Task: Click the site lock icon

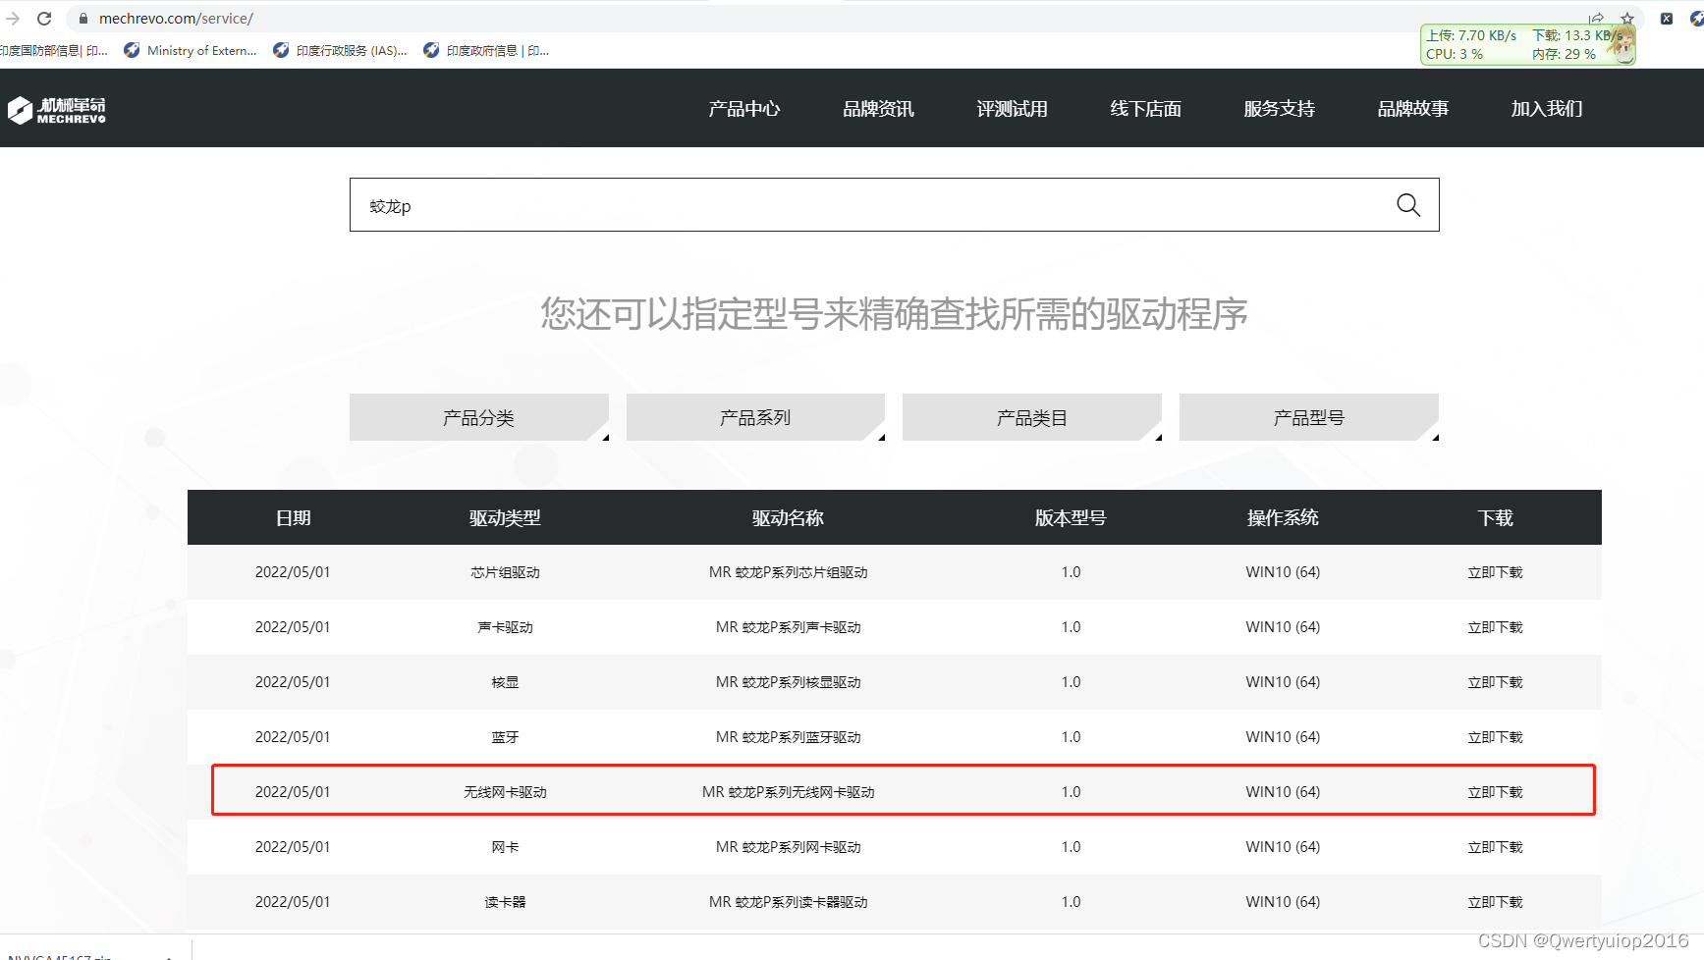Action: click(83, 19)
